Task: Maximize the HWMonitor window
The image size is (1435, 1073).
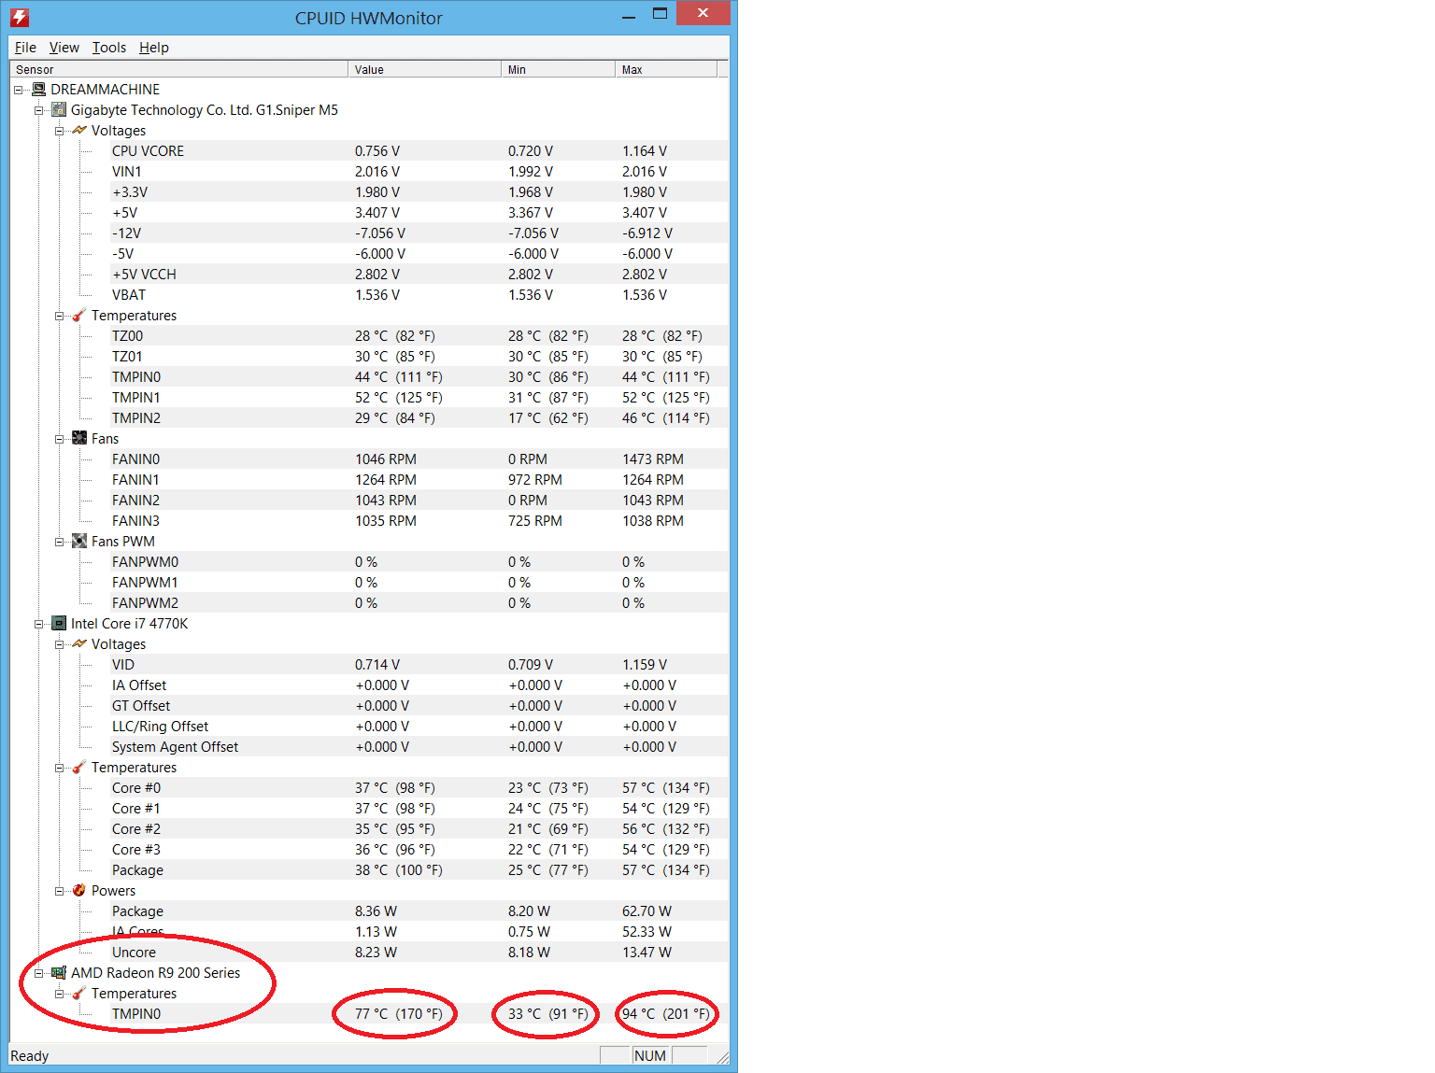Action: tap(660, 14)
